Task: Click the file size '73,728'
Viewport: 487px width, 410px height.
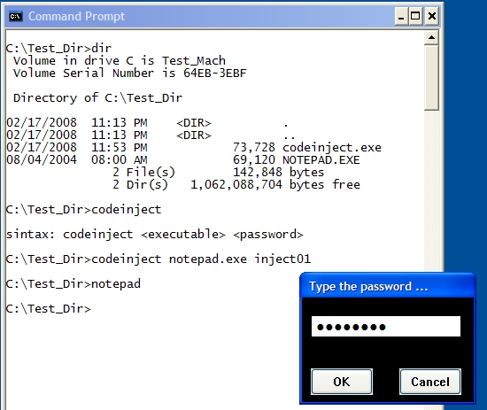Action: click(x=254, y=148)
